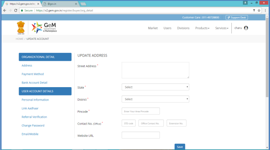Screen dimensions: 270x150
Task: Open the Address sidebar link
Action: (x=27, y=65)
